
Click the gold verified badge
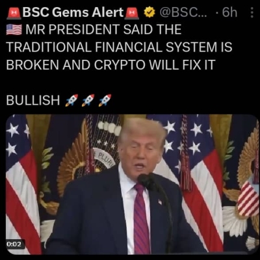point(149,12)
